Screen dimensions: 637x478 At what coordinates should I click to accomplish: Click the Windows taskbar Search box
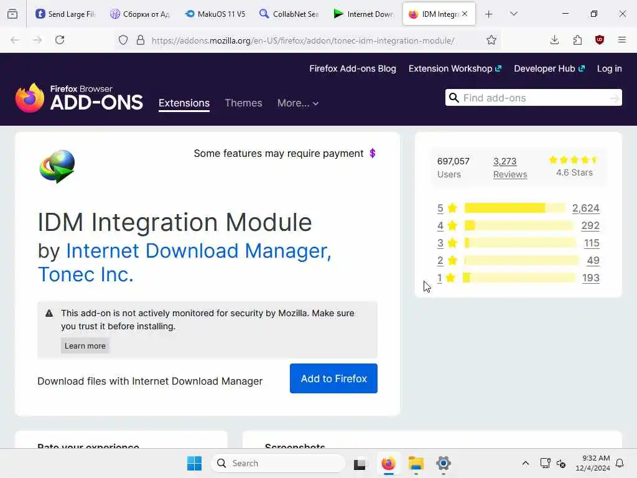(278, 463)
